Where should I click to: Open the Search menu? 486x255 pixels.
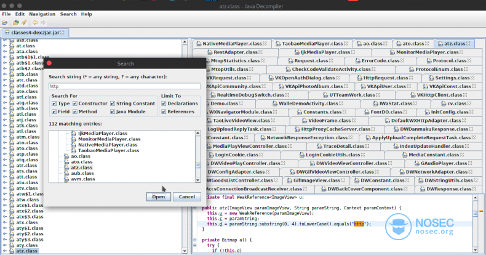click(x=68, y=14)
